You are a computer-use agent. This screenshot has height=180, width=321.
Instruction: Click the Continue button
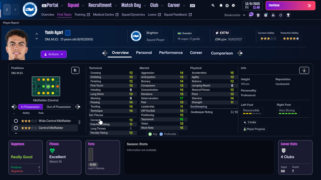290,5
